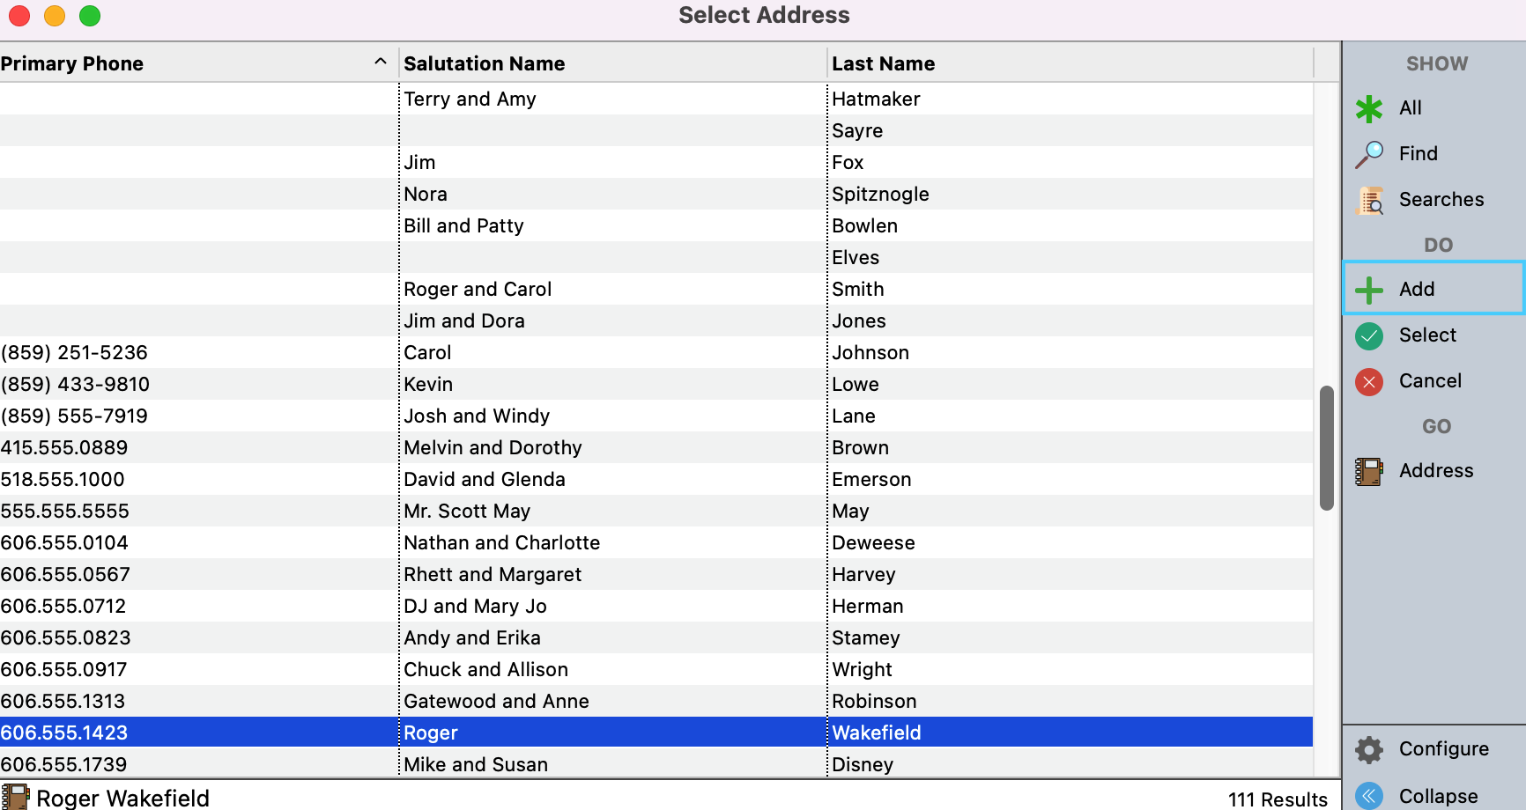Click address book icon beside Roger Wakefield

15,797
